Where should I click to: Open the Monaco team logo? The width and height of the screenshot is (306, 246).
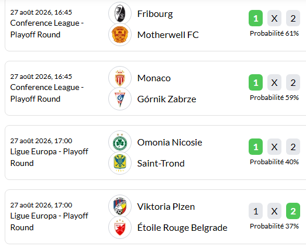tap(120, 78)
